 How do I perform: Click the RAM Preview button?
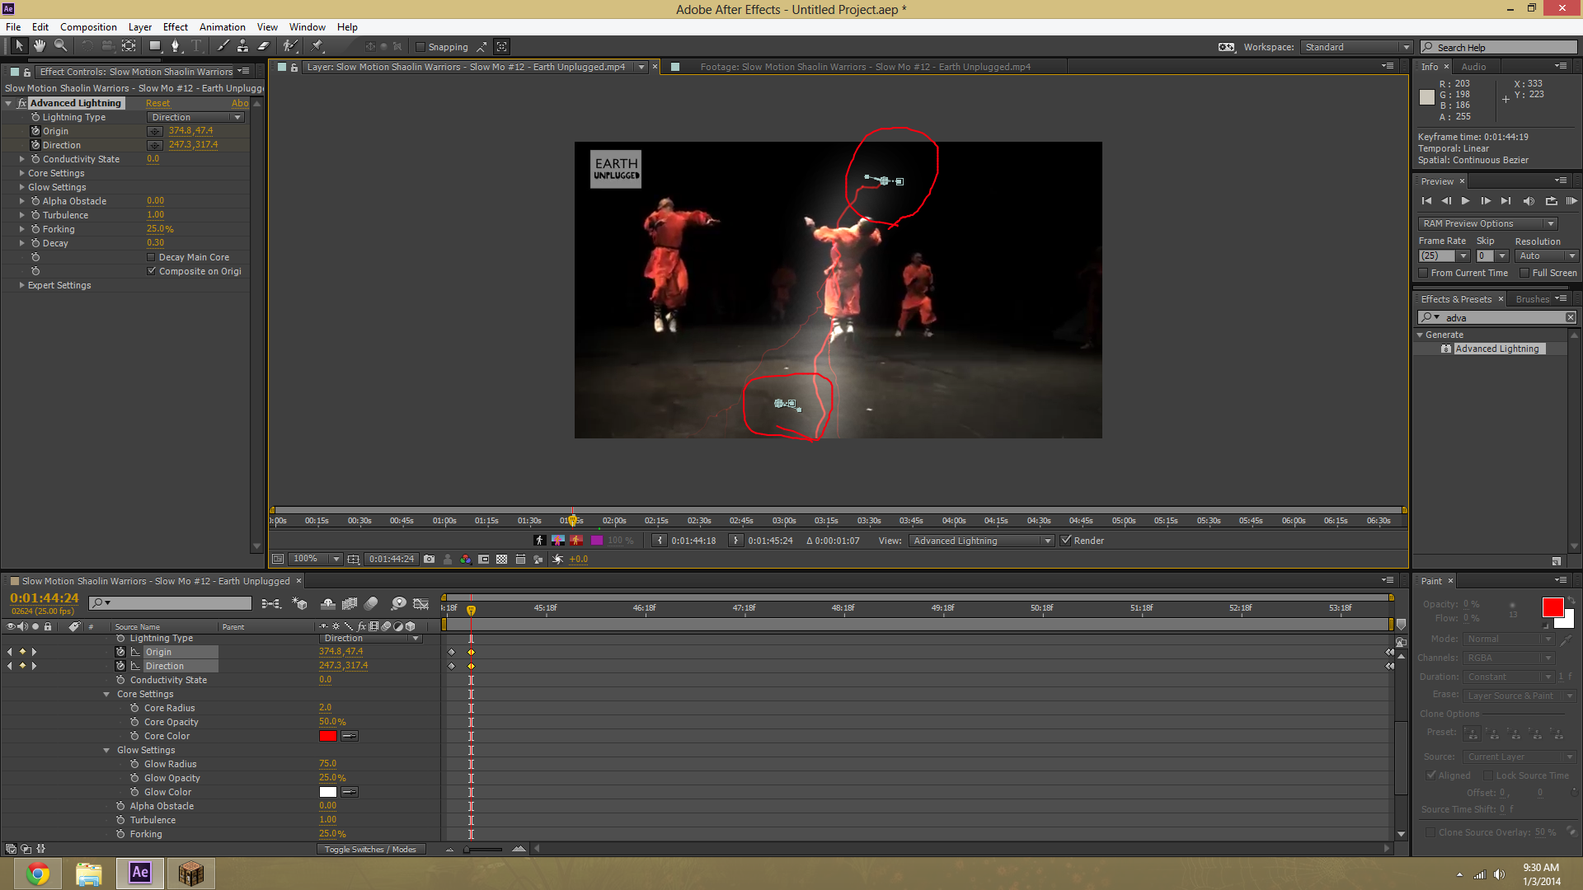click(1571, 201)
